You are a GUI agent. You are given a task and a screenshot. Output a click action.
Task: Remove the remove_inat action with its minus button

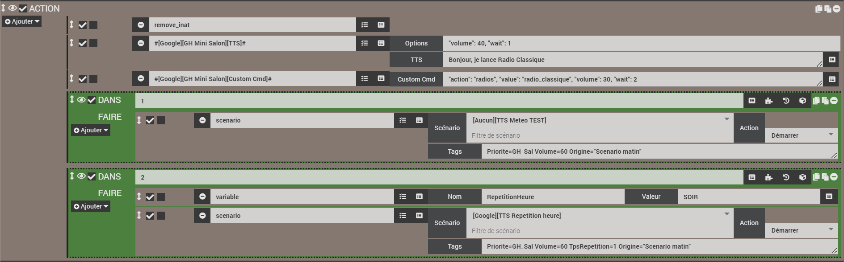pos(141,25)
